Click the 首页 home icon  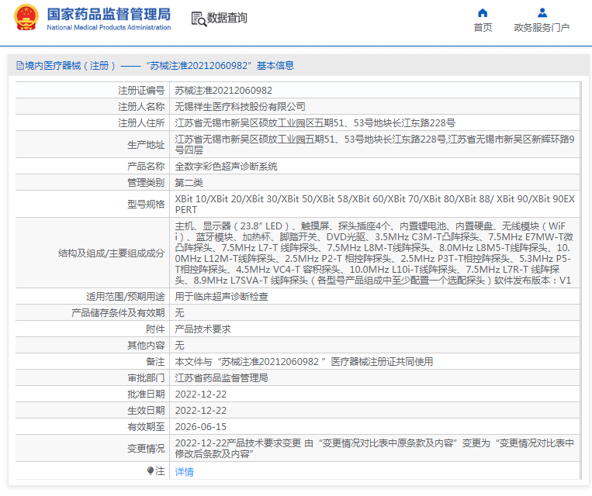[483, 13]
